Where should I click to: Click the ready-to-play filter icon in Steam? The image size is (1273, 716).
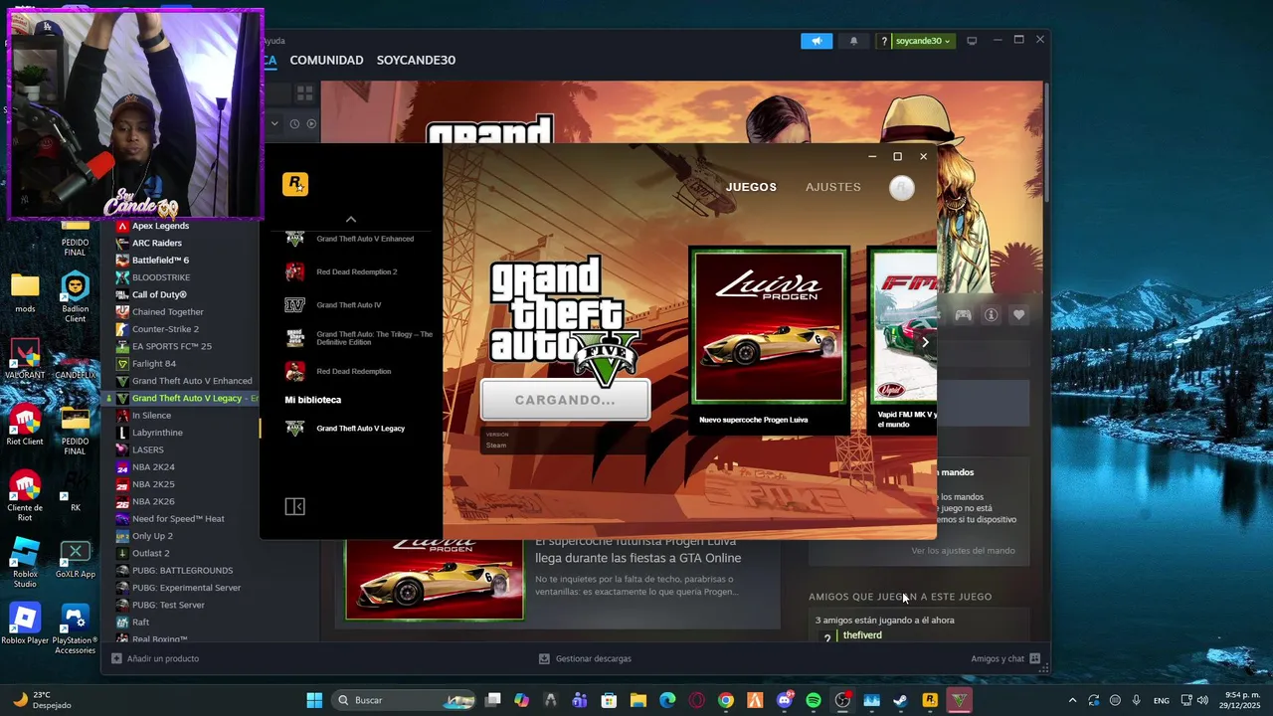[x=311, y=123]
